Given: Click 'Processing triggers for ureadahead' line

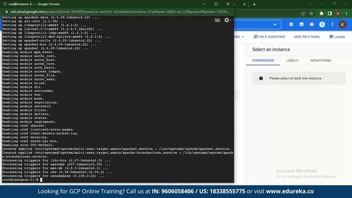Looking at the screenshot, I should click(x=53, y=176).
